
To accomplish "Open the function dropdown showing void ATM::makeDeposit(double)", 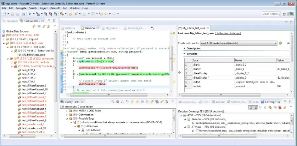I will pos(239,43).
